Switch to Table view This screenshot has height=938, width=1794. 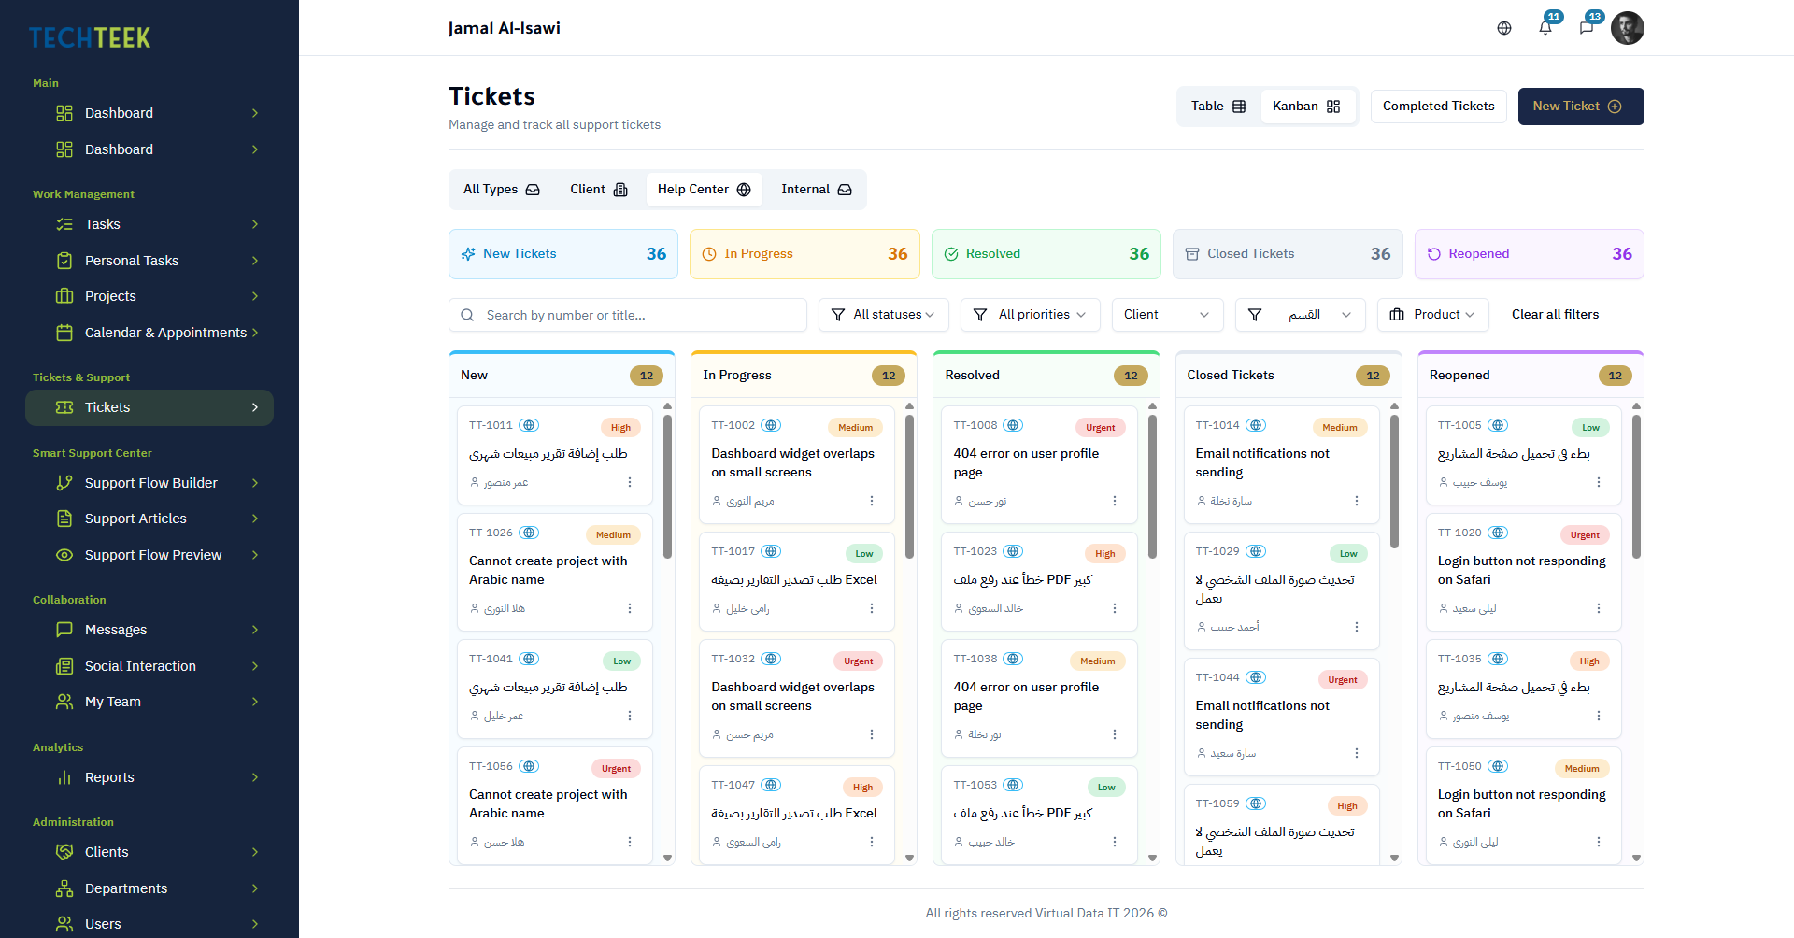(x=1218, y=107)
